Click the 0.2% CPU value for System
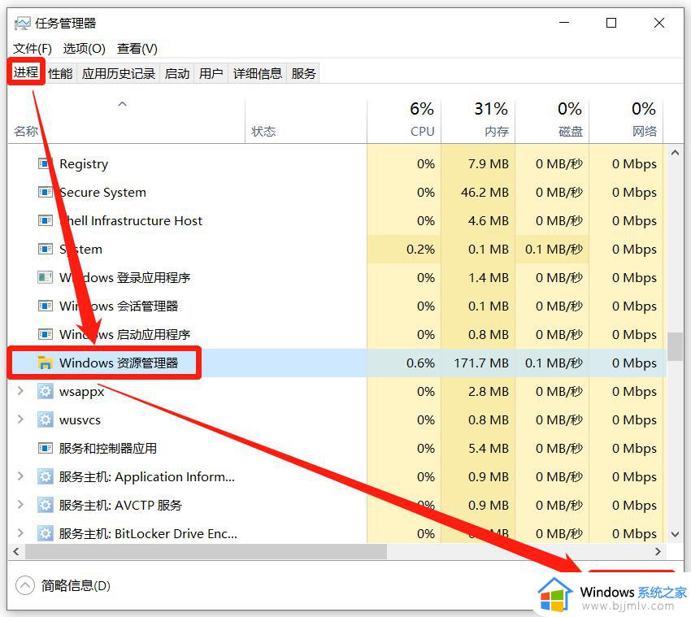This screenshot has height=617, width=691. click(420, 249)
